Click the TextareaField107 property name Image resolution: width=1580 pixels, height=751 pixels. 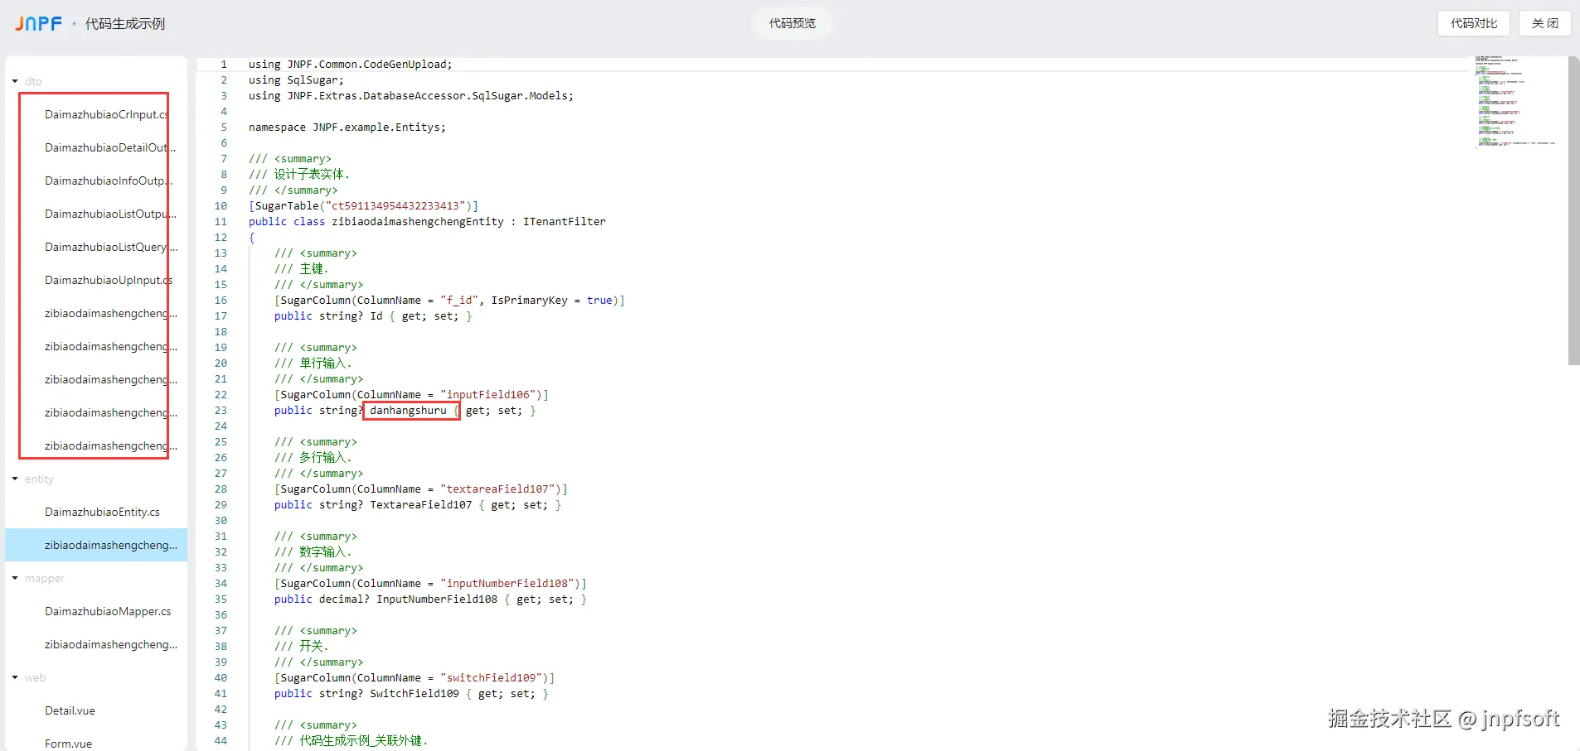tap(421, 505)
